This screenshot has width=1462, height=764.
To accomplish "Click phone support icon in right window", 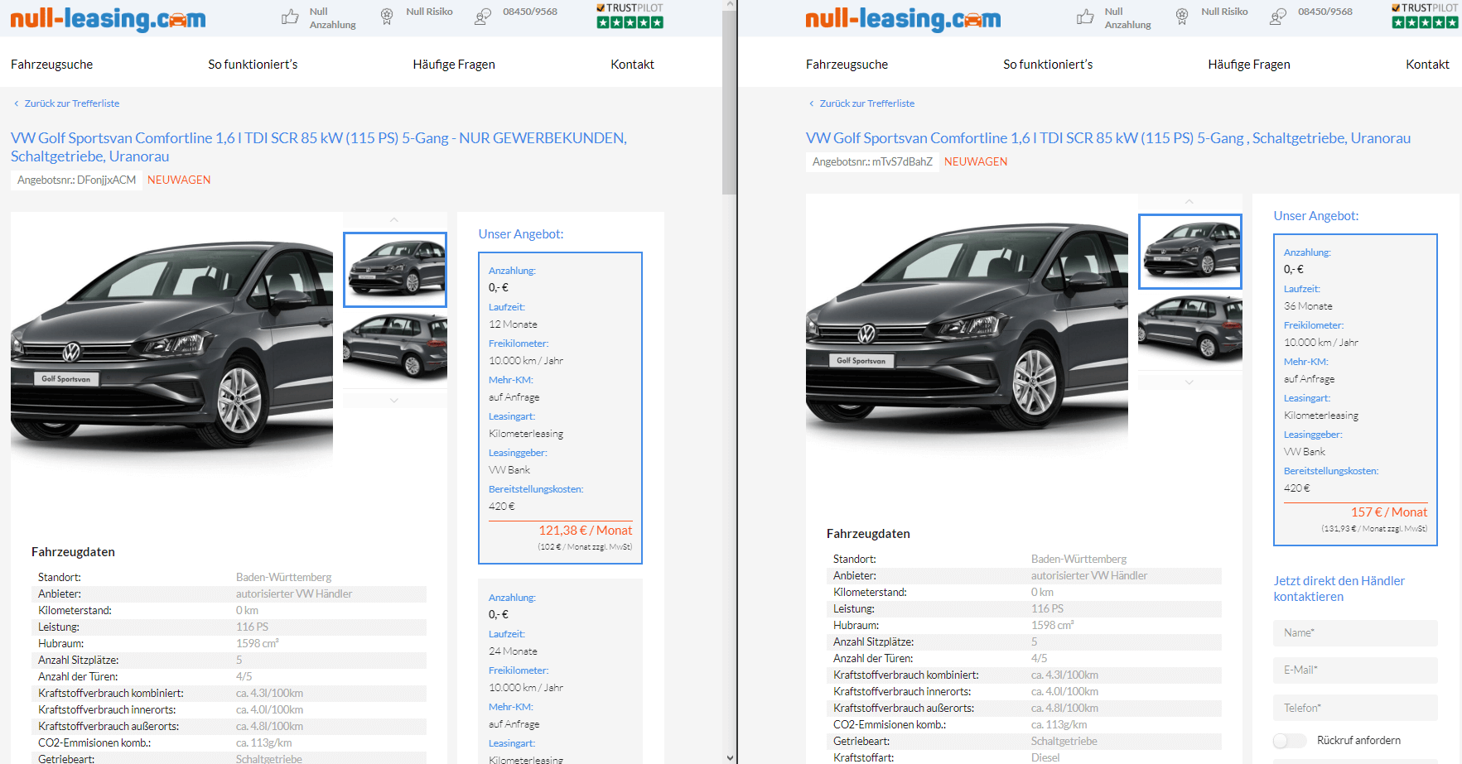I will [x=1278, y=17].
